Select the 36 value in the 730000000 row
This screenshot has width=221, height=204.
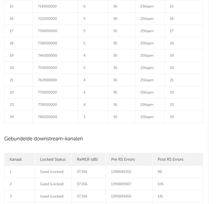(115, 31)
